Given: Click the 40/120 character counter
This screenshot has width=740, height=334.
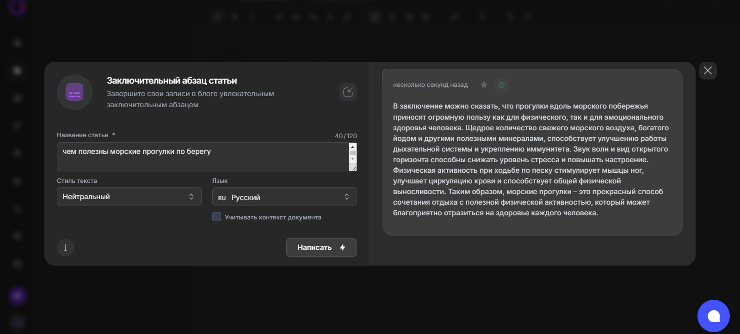Looking at the screenshot, I should (345, 136).
